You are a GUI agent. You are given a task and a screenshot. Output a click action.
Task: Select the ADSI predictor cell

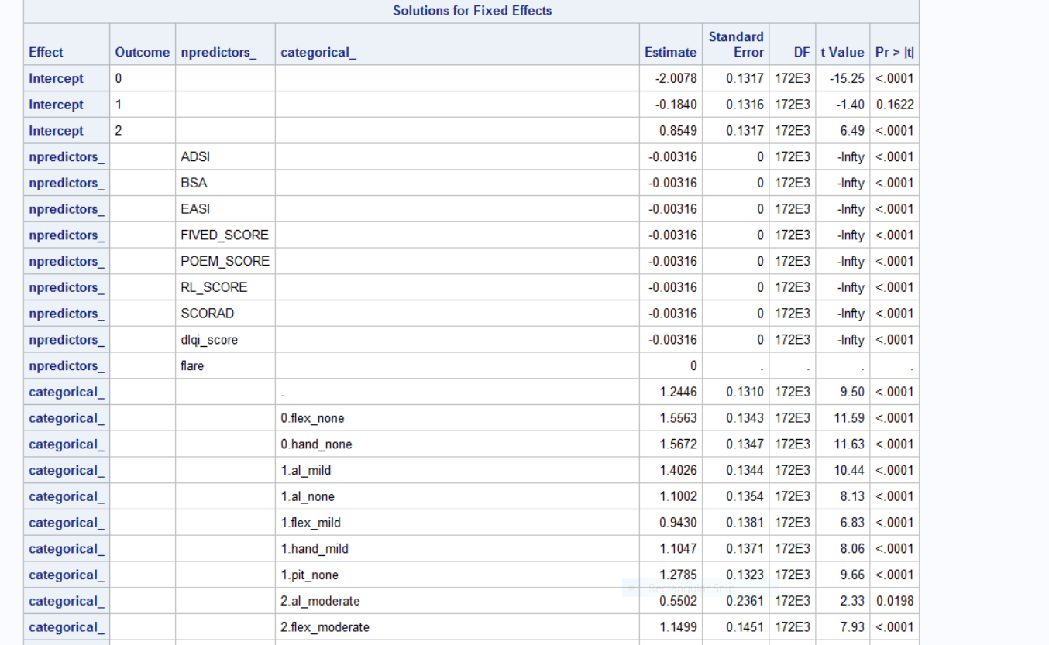click(195, 157)
